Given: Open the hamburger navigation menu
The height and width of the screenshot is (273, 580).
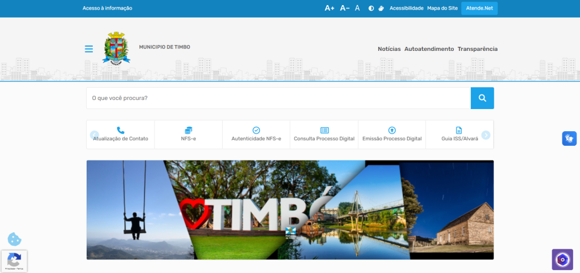Looking at the screenshot, I should [x=89, y=49].
